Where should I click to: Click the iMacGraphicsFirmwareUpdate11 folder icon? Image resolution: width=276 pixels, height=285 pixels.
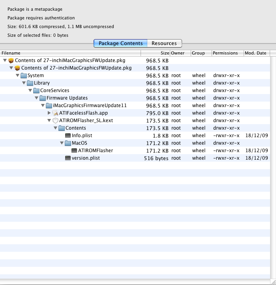click(x=49, y=106)
